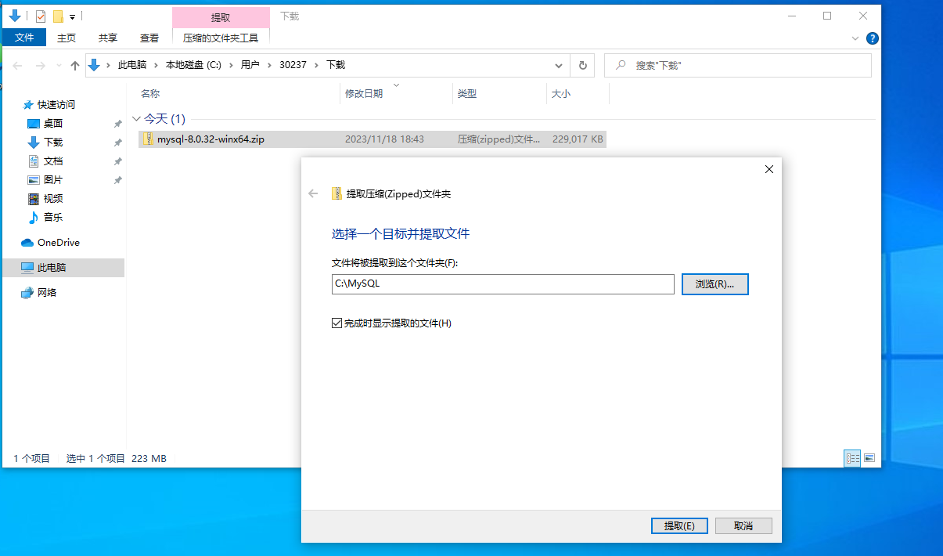Image resolution: width=943 pixels, height=556 pixels.
Task: Click the 浏览(R)... button
Action: click(x=715, y=283)
